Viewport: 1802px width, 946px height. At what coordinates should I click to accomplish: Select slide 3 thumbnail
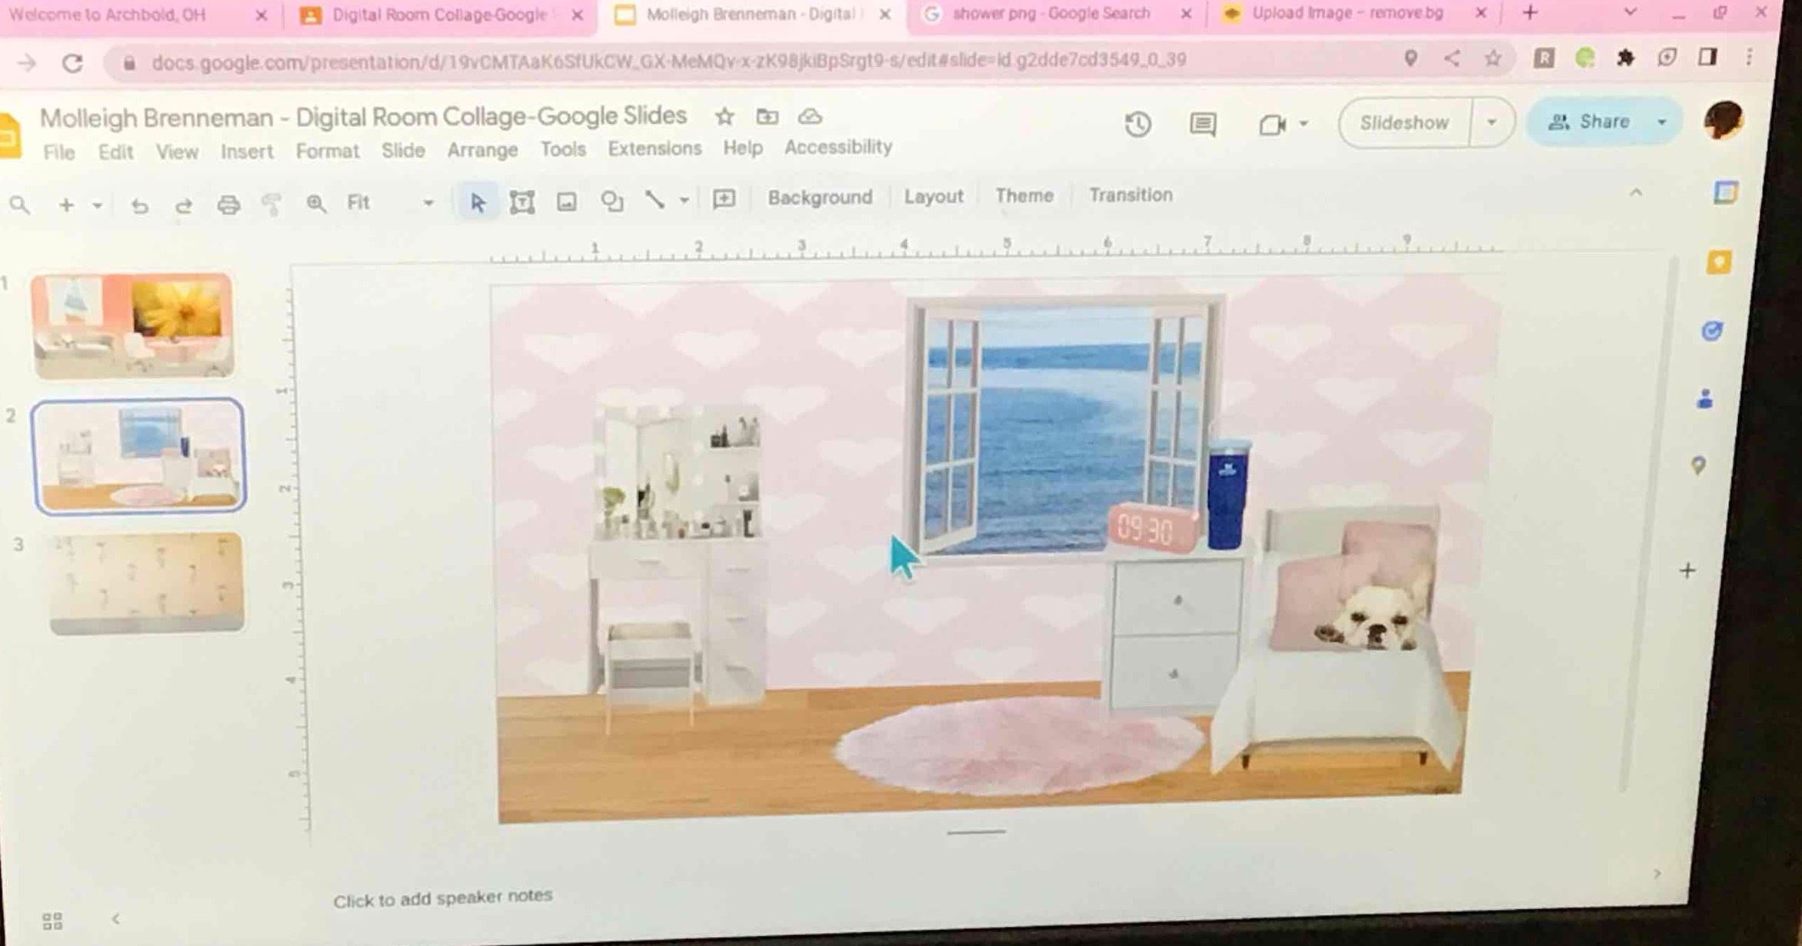tap(146, 583)
